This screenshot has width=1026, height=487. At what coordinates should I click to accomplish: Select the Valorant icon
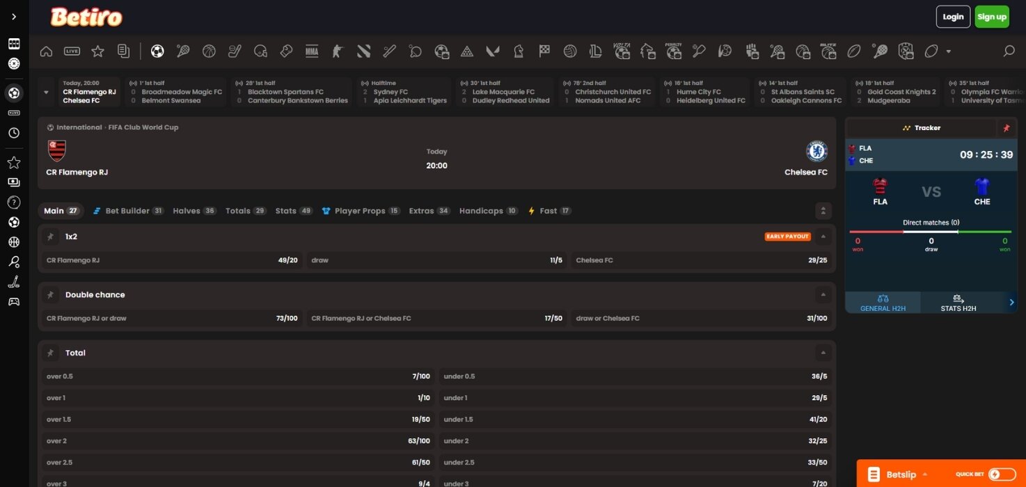pyautogui.click(x=493, y=51)
